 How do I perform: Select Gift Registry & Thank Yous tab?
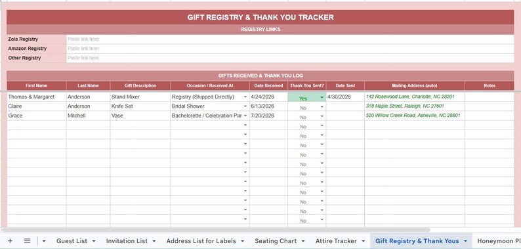pos(417,241)
